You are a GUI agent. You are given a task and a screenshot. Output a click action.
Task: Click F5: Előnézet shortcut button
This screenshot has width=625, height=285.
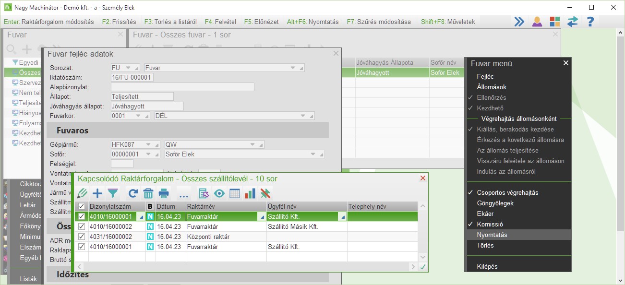262,22
